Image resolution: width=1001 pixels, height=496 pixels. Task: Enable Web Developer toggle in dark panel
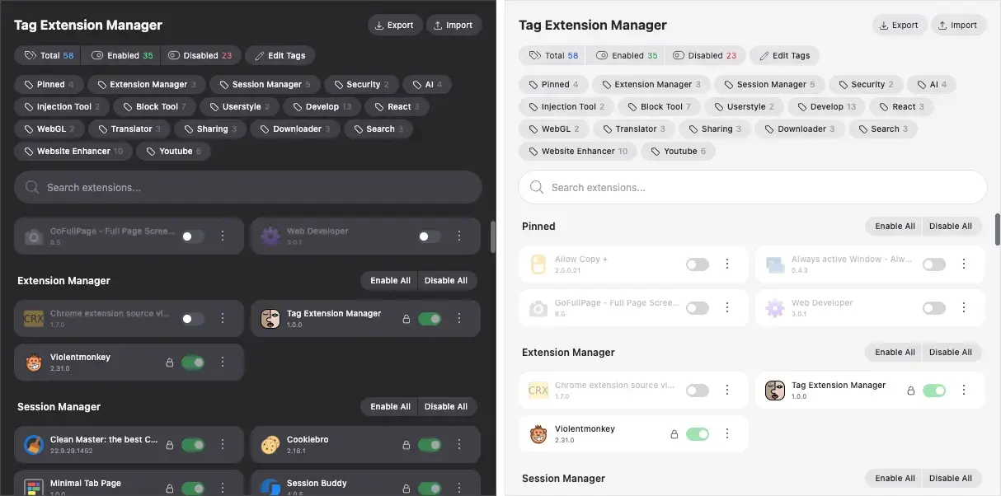[x=430, y=236]
